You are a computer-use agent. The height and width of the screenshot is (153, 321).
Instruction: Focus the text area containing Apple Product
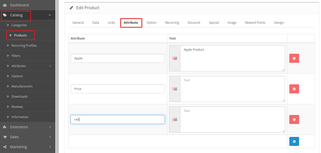click(x=232, y=58)
